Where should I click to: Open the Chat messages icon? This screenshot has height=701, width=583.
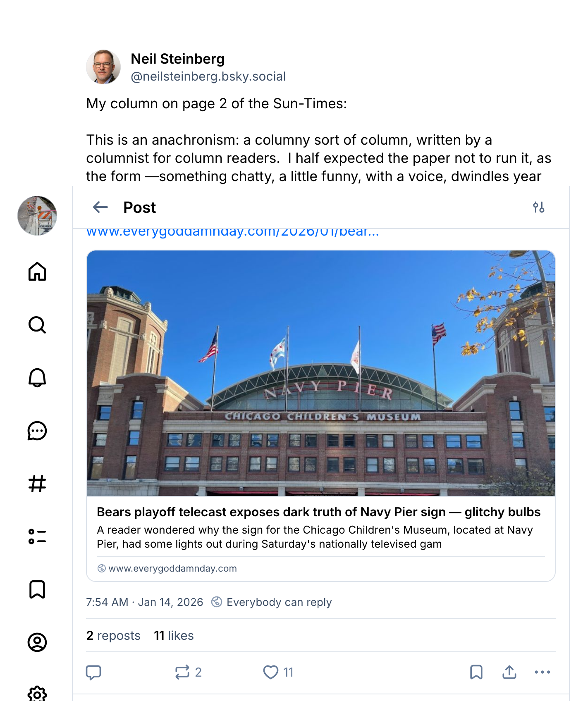coord(37,431)
